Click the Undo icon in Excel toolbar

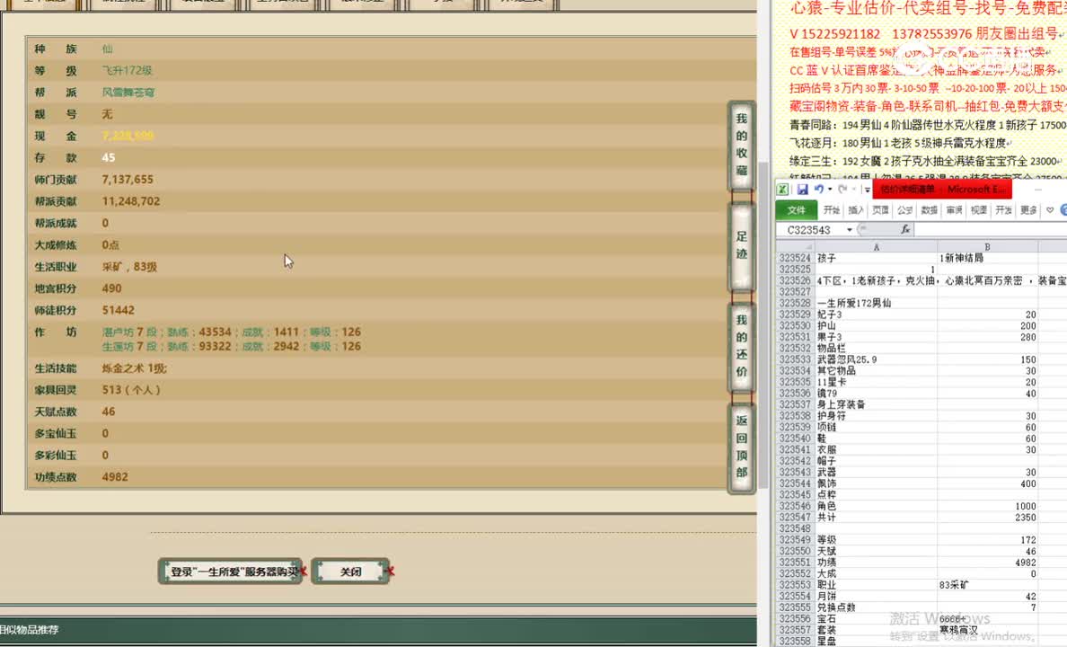(x=819, y=189)
